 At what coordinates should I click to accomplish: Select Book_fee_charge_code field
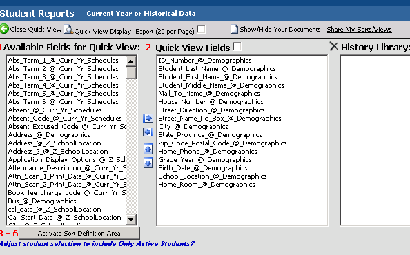(x=66, y=193)
